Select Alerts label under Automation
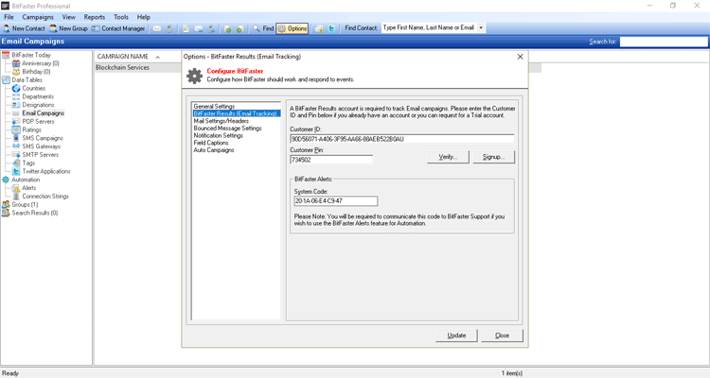 (29, 188)
